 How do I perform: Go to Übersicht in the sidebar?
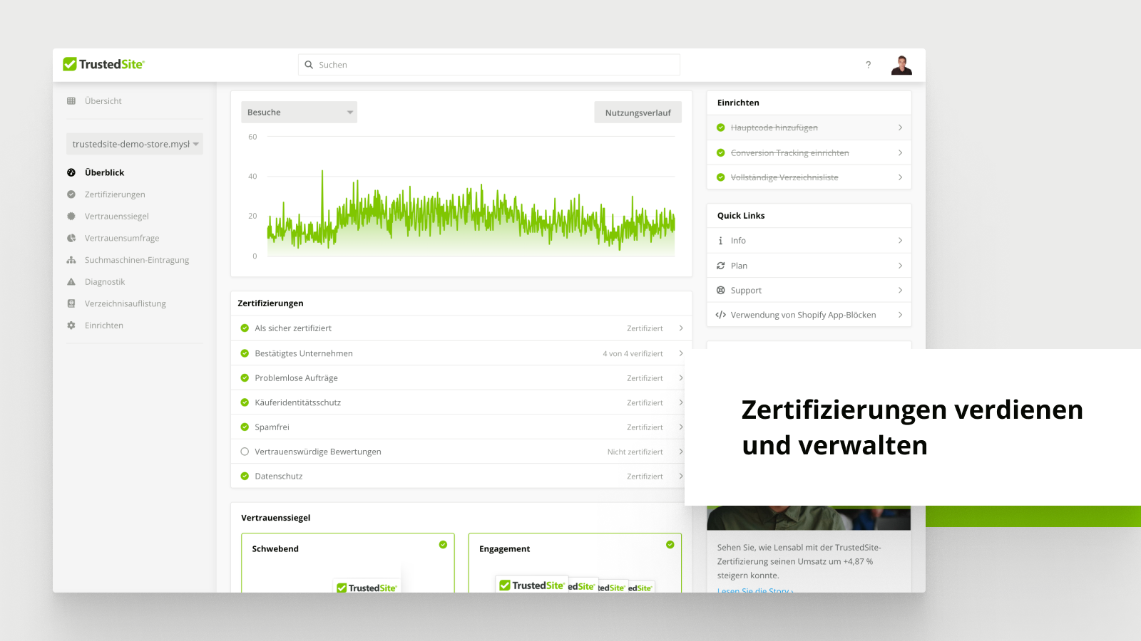point(103,101)
